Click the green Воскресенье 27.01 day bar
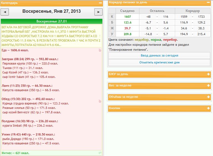The height and width of the screenshot is (156, 213). click(51, 21)
